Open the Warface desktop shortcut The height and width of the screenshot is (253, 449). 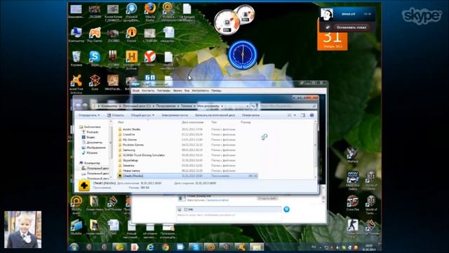click(352, 153)
